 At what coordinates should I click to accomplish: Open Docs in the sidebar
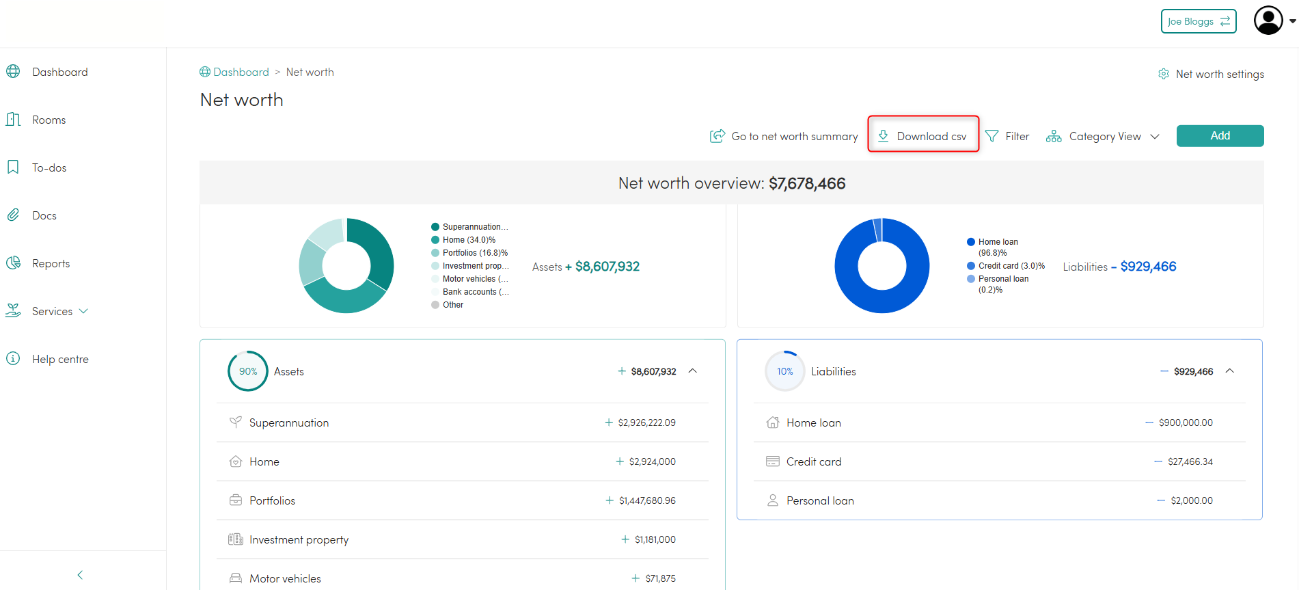pos(44,215)
